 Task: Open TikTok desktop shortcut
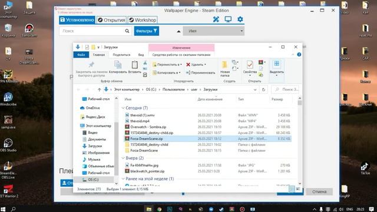coord(365,168)
